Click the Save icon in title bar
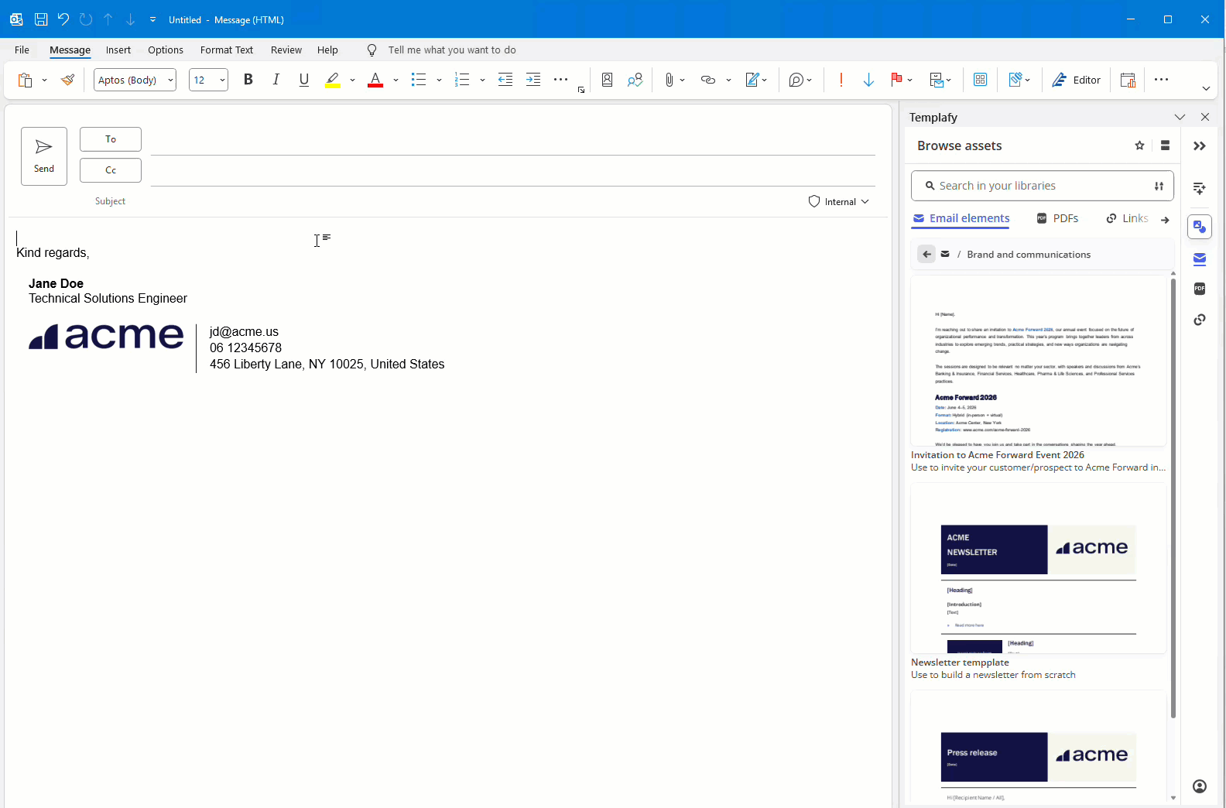The width and height of the screenshot is (1226, 808). [41, 19]
